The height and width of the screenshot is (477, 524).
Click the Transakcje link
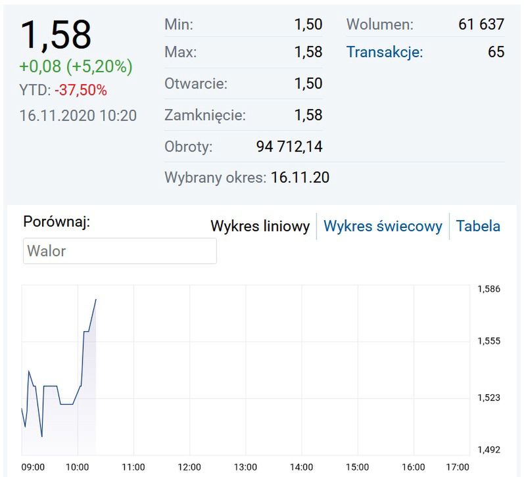[385, 52]
